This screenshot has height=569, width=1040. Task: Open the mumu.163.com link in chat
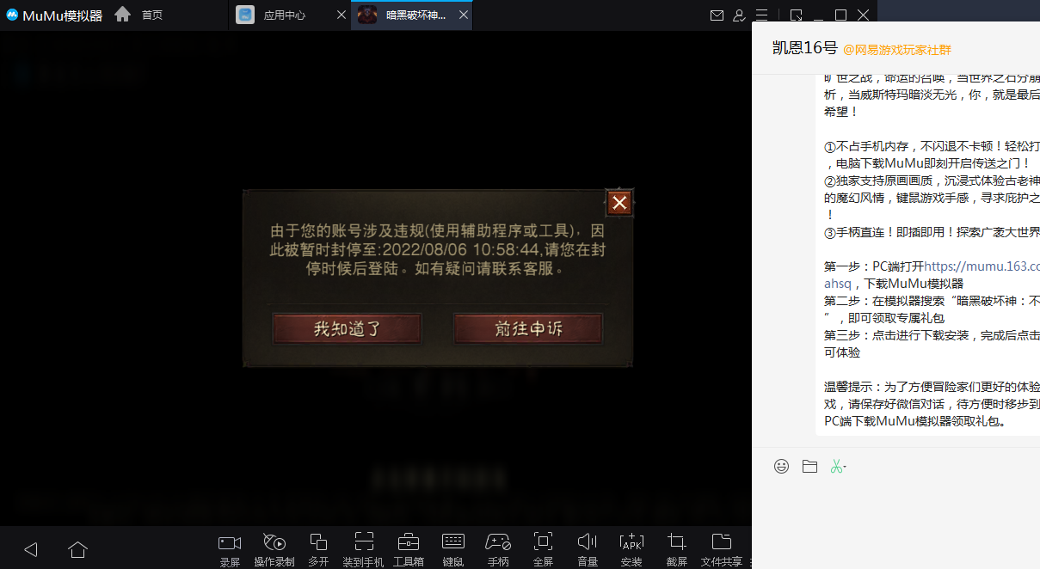click(x=982, y=266)
